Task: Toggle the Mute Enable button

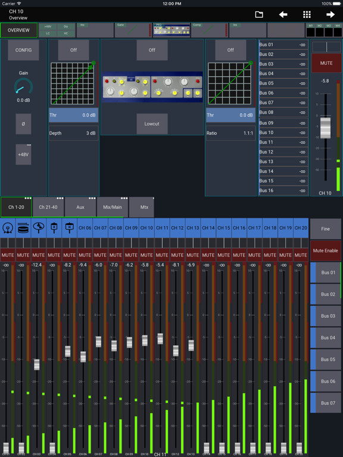Action: click(x=325, y=251)
